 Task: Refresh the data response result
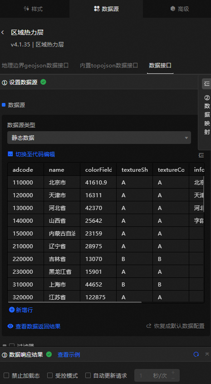pyautogui.click(x=196, y=354)
